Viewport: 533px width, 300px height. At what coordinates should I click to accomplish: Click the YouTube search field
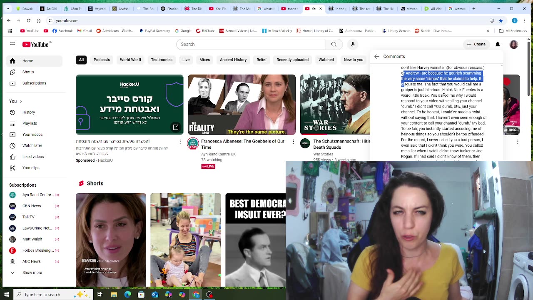(251, 45)
